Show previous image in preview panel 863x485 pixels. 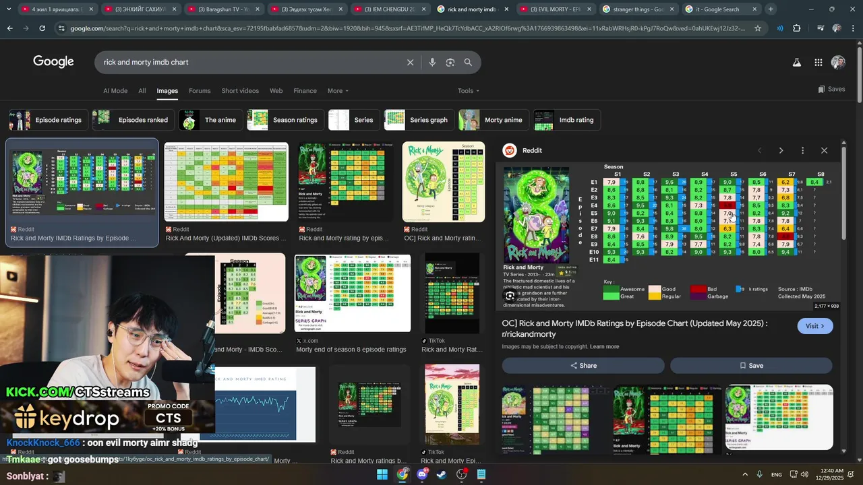(760, 150)
